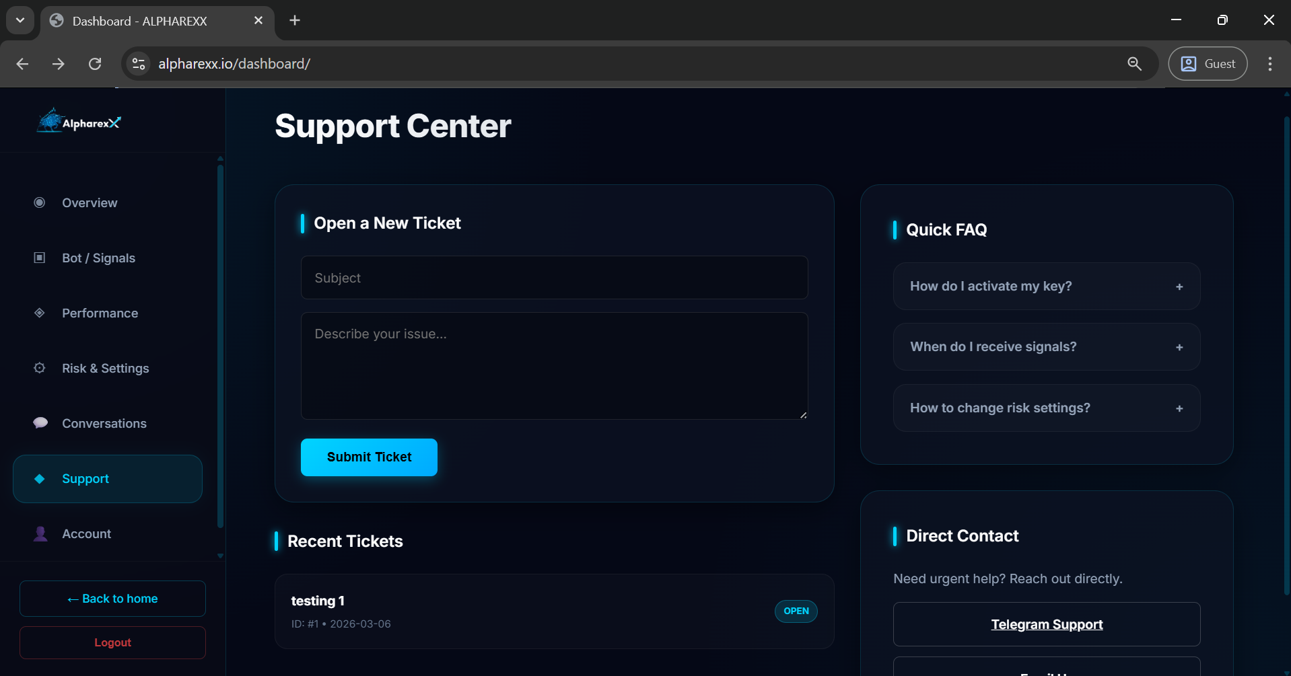1291x676 pixels.
Task: Open a new browser tab
Action: pos(295,20)
